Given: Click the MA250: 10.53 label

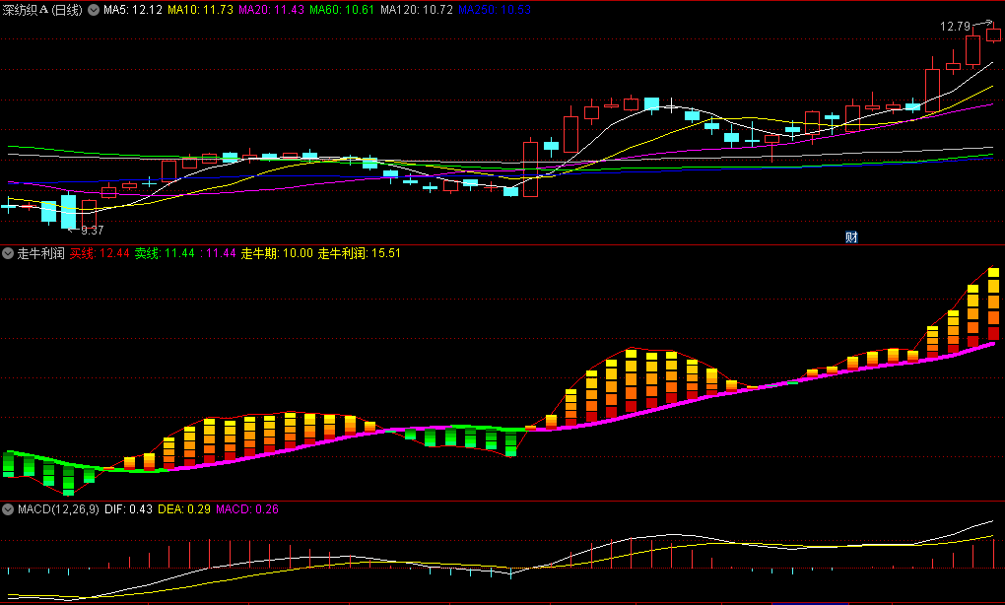Looking at the screenshot, I should pos(495,10).
